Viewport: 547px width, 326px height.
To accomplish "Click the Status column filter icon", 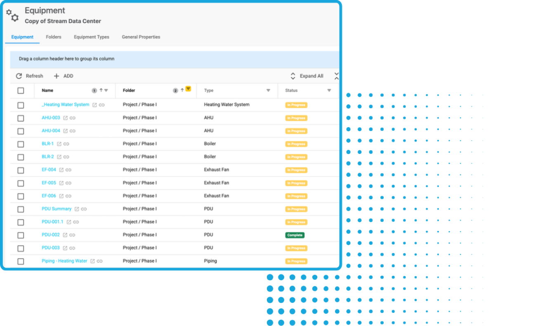I will [x=329, y=91].
